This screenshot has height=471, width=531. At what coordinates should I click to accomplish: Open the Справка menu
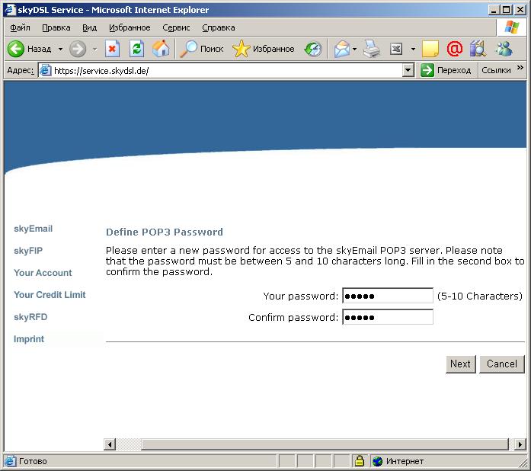click(x=219, y=27)
